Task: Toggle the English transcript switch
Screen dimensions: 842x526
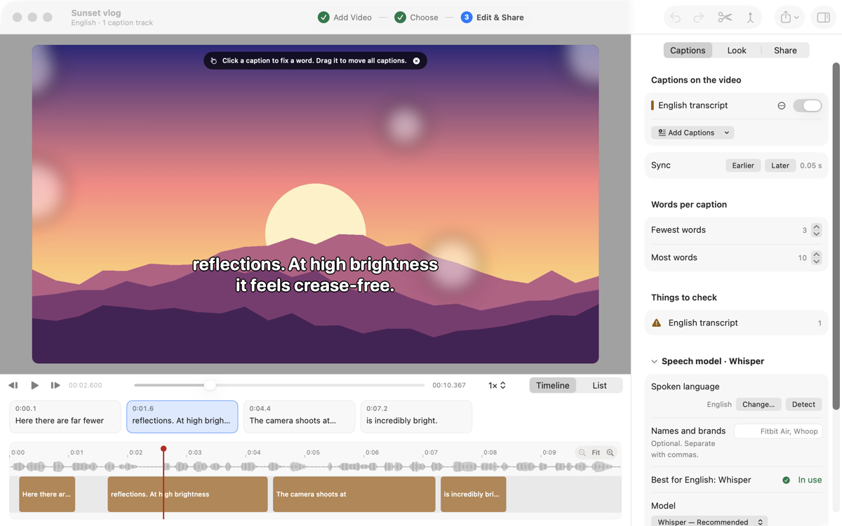Action: [808, 106]
